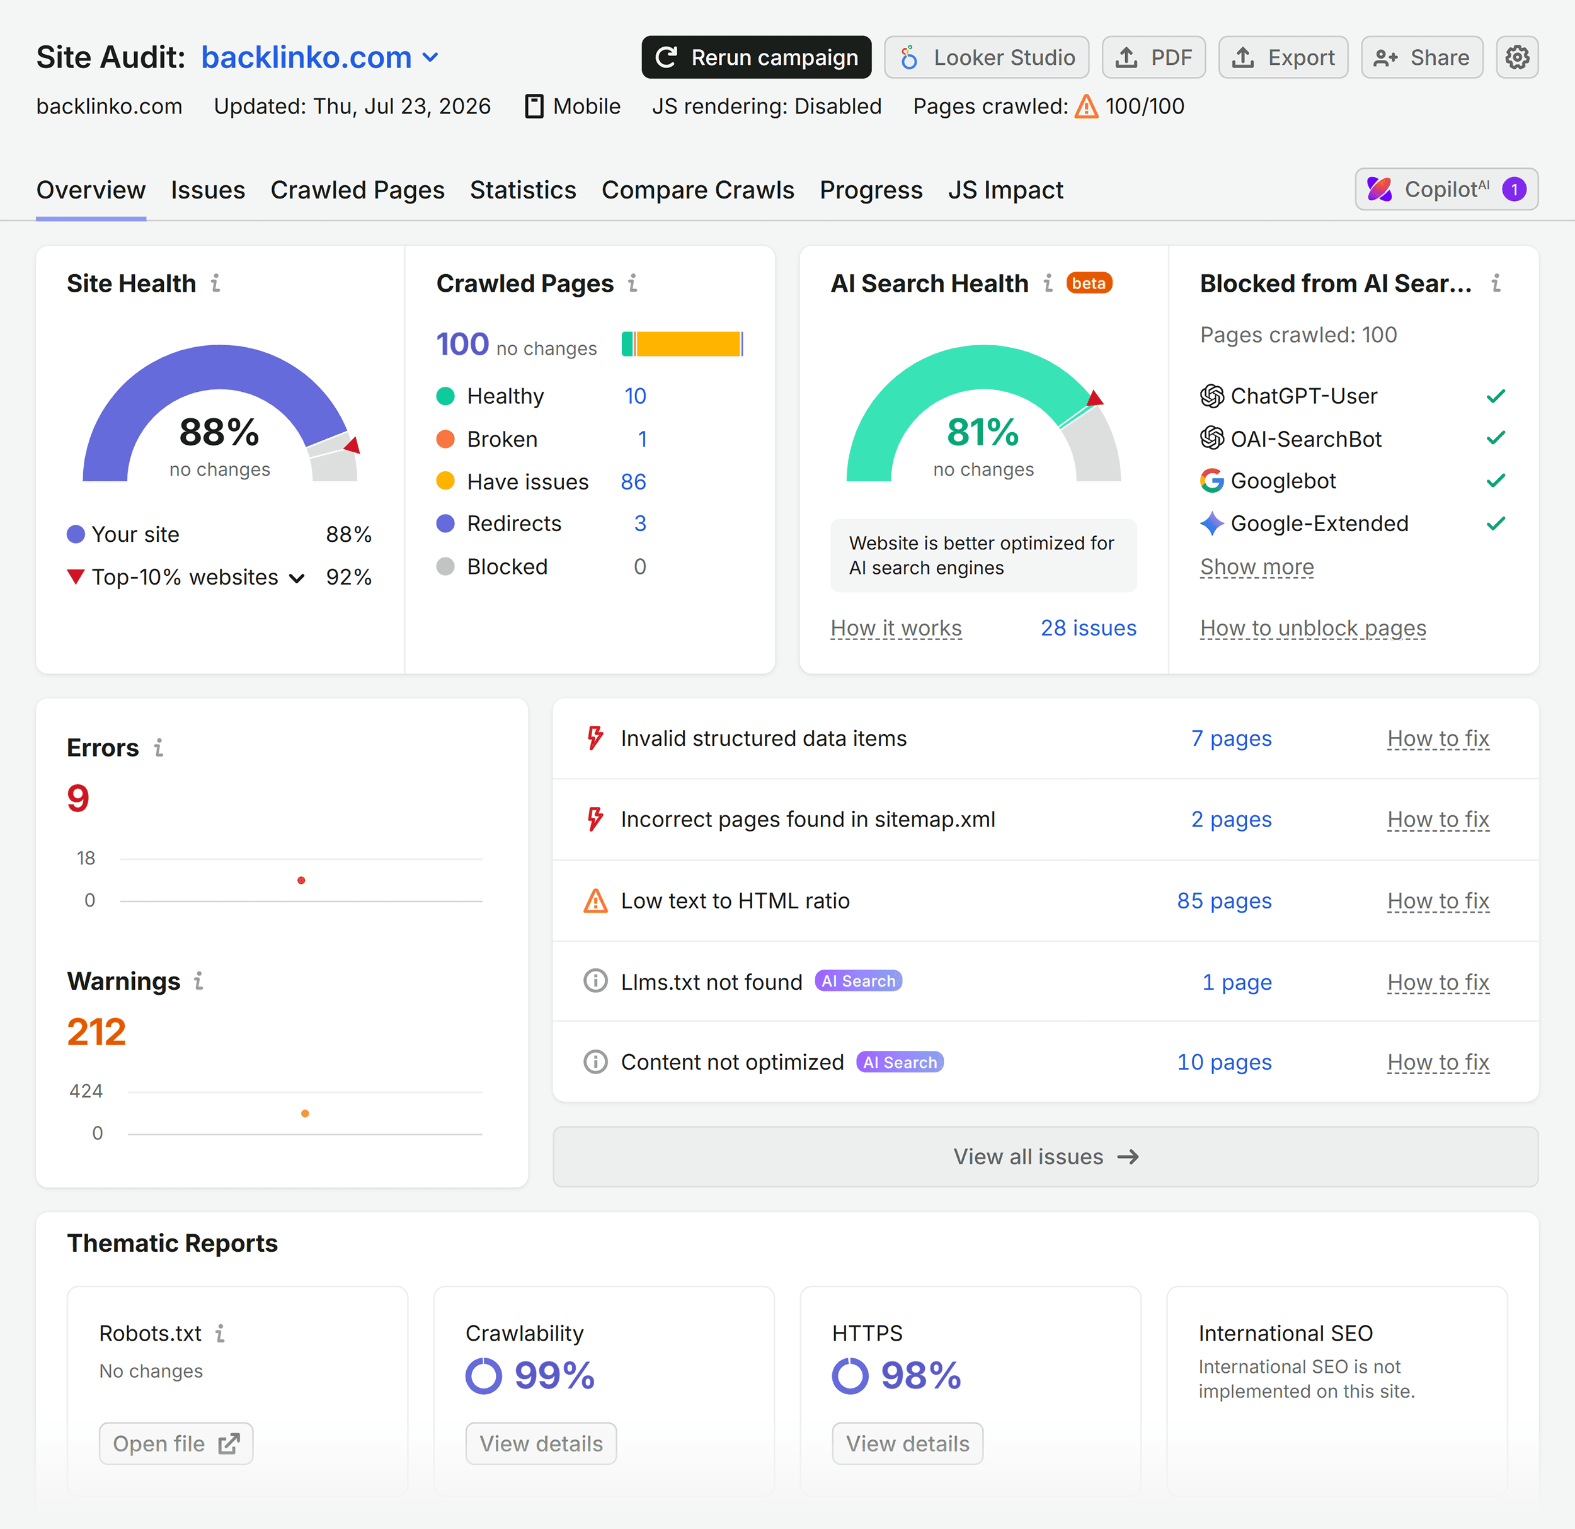Open the Compare Crawls tab
Viewport: 1575px width, 1529px height.
click(697, 190)
